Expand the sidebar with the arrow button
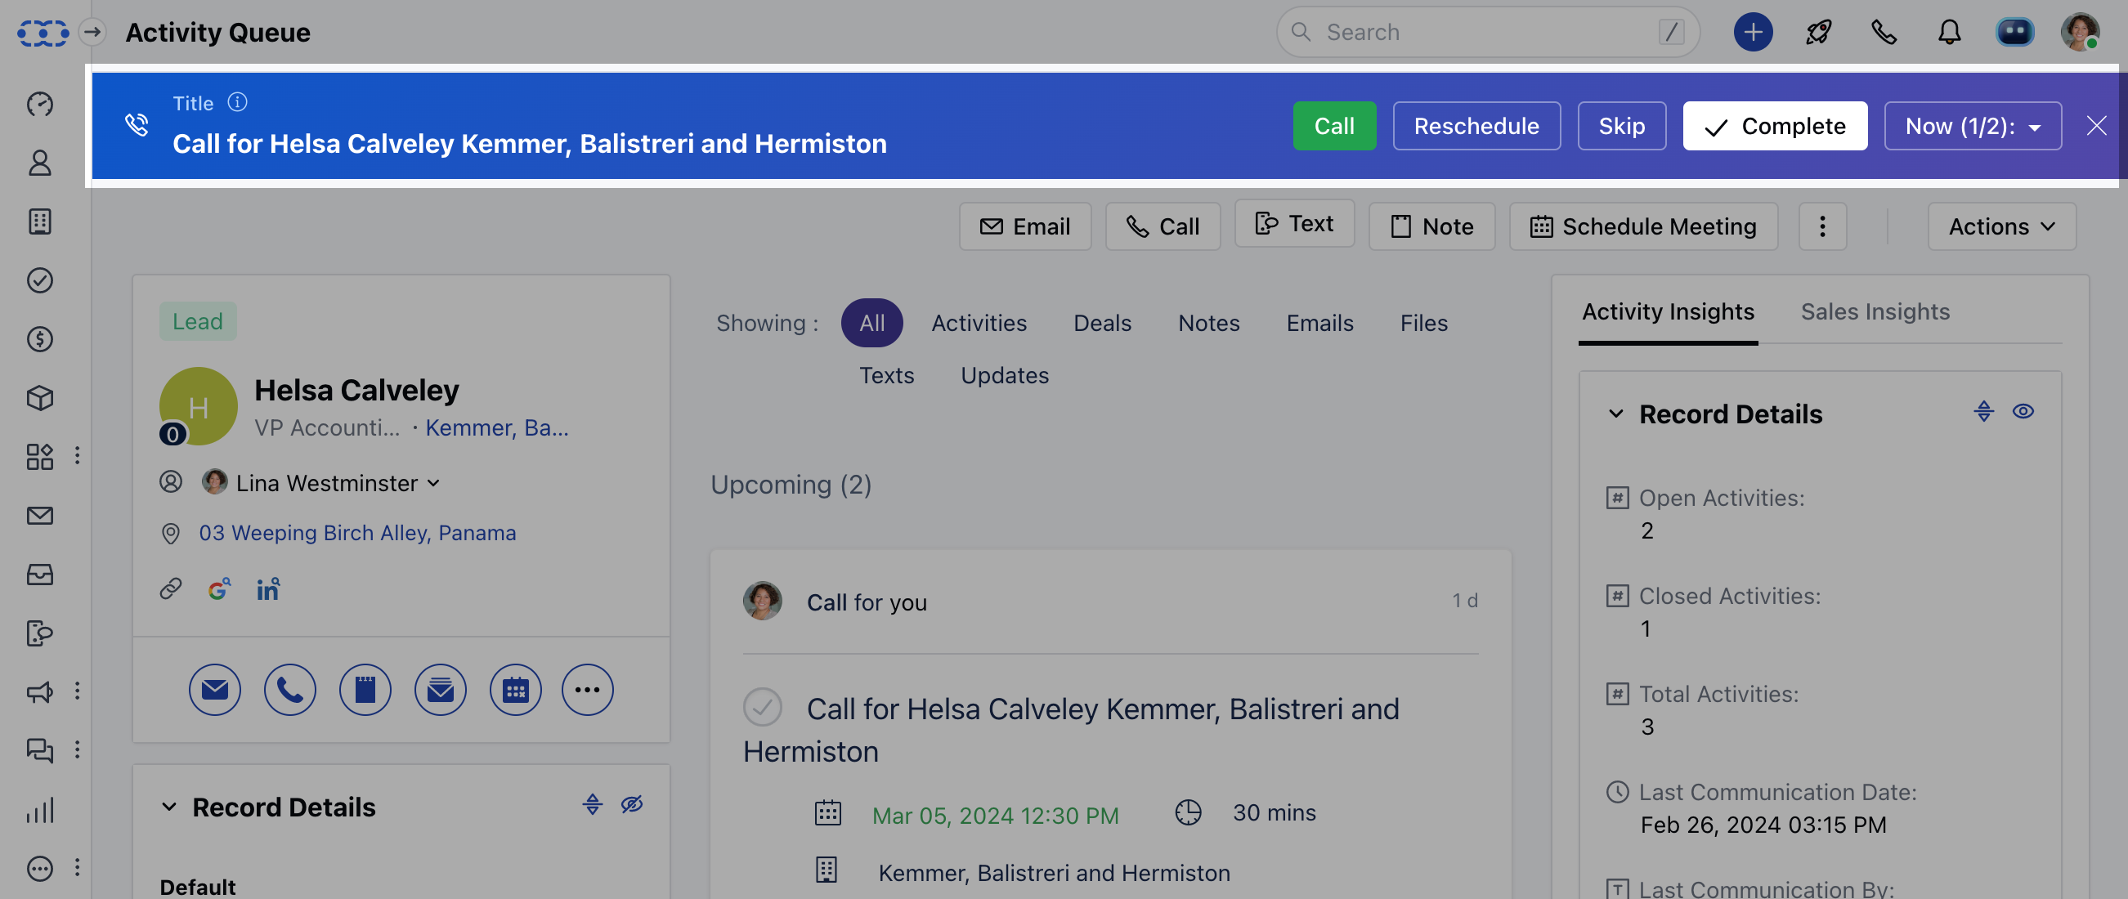This screenshot has width=2128, height=899. click(x=92, y=32)
